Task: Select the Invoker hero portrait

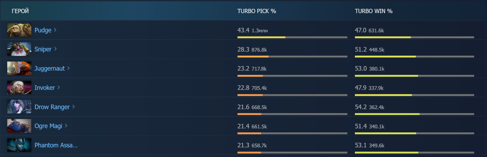Action: pos(19,87)
